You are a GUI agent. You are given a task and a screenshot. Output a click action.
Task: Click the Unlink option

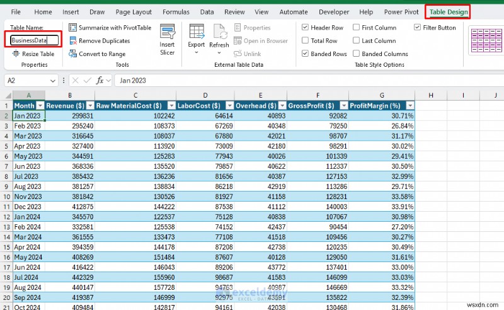[x=247, y=54]
